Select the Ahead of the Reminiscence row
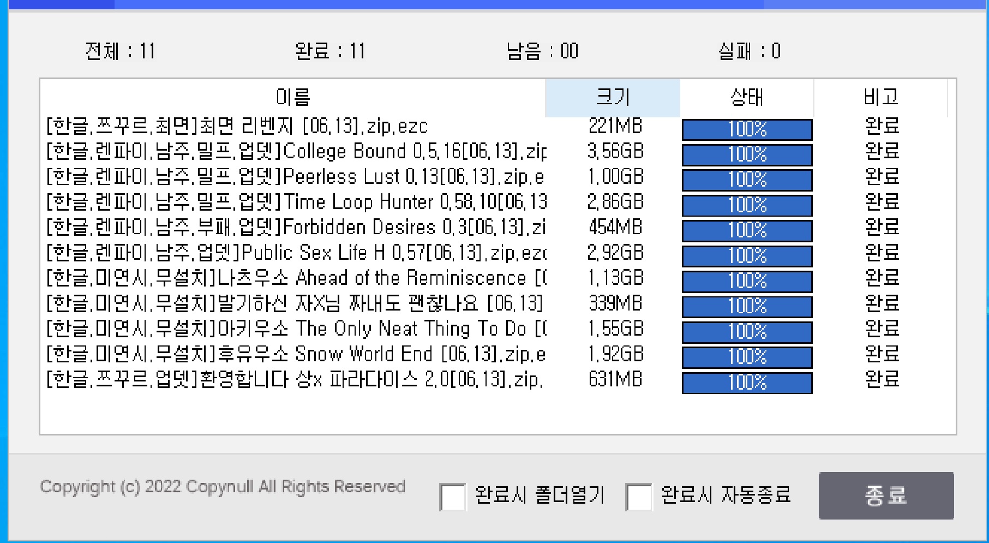The height and width of the screenshot is (543, 989). click(x=296, y=278)
